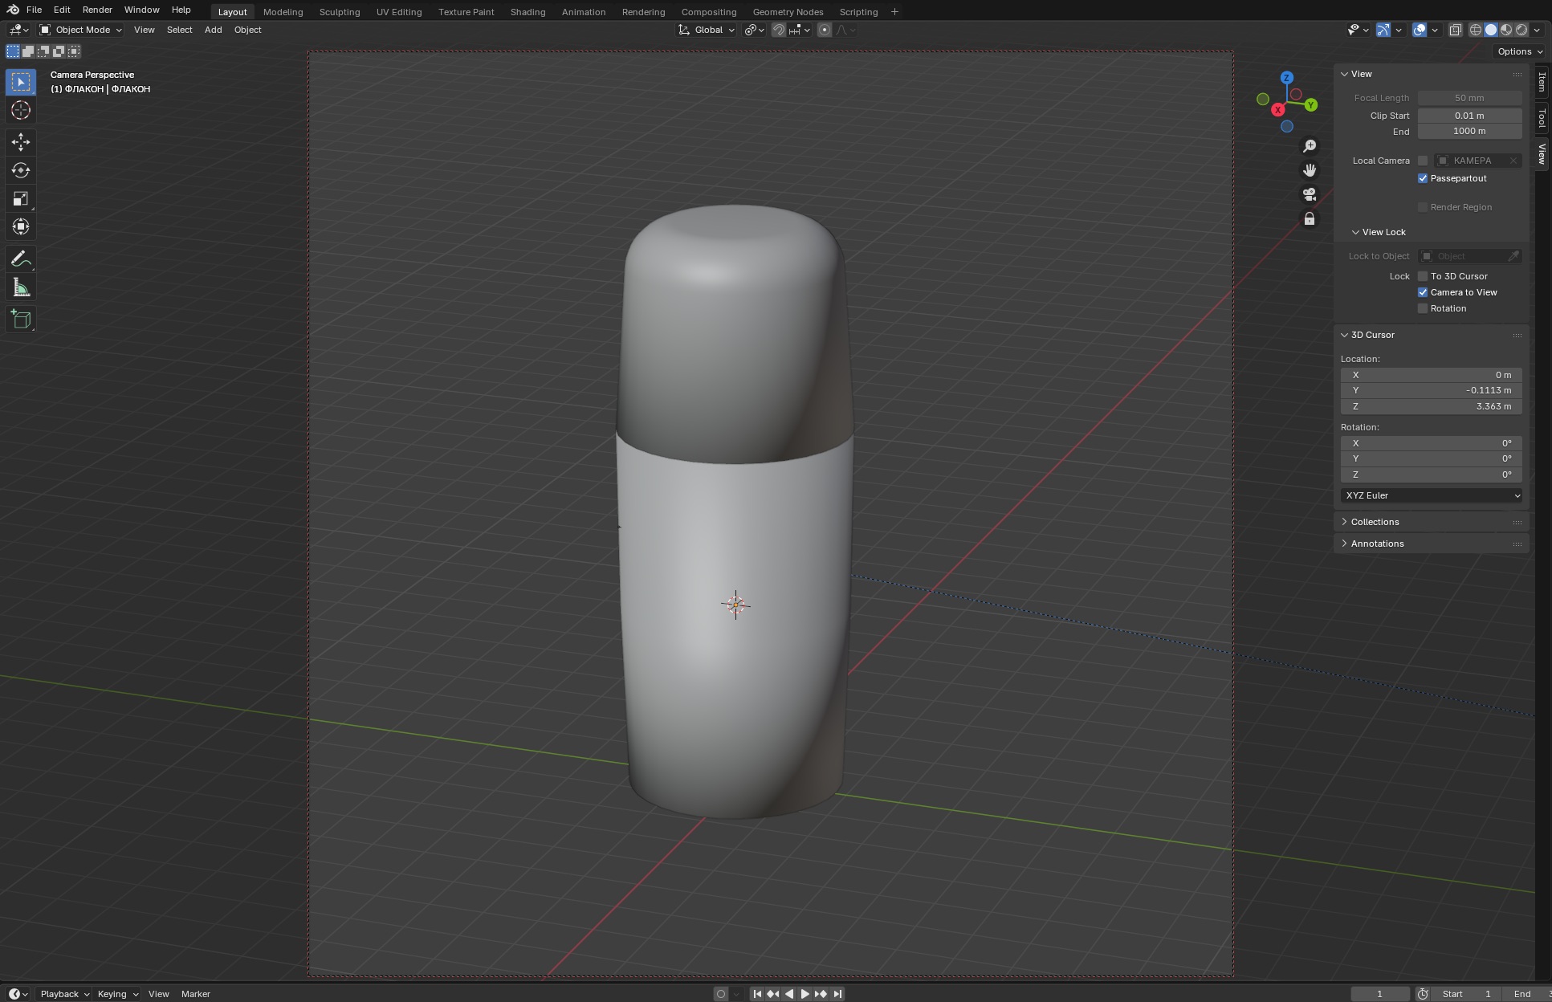
Task: Select the Add Cube tool
Action: [x=21, y=320]
